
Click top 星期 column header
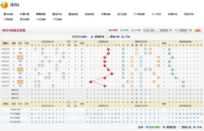[x=14, y=43]
